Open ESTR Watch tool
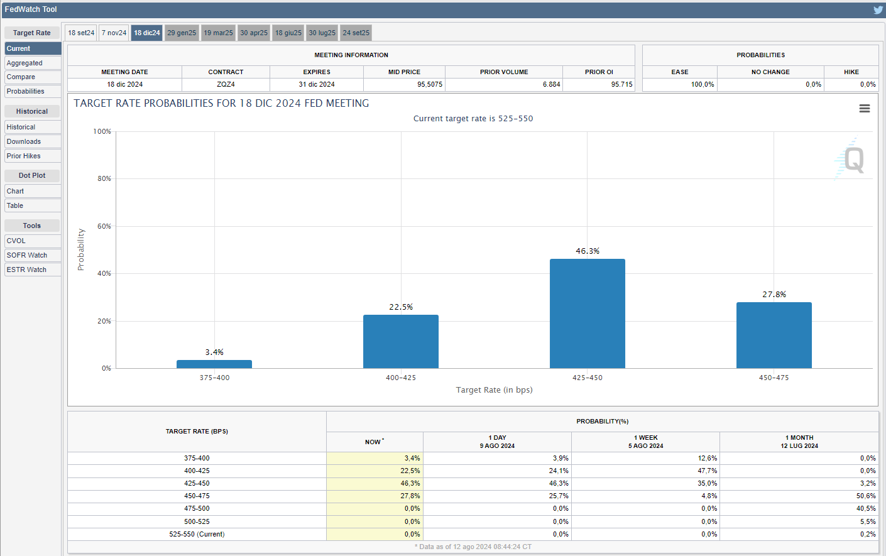This screenshot has width=886, height=556. [33, 270]
